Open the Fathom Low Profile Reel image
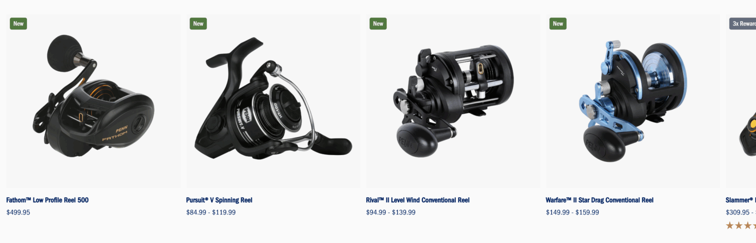The width and height of the screenshot is (756, 243). click(93, 101)
